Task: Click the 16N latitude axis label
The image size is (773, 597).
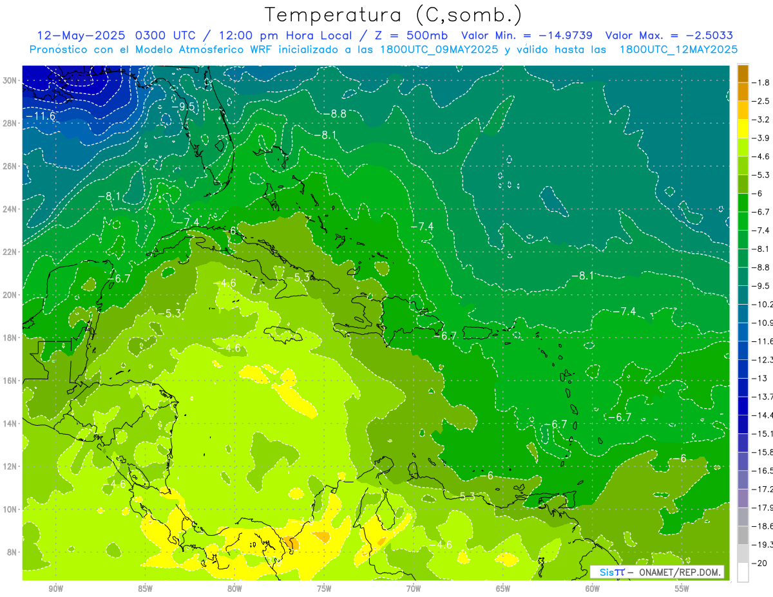Action: point(10,380)
